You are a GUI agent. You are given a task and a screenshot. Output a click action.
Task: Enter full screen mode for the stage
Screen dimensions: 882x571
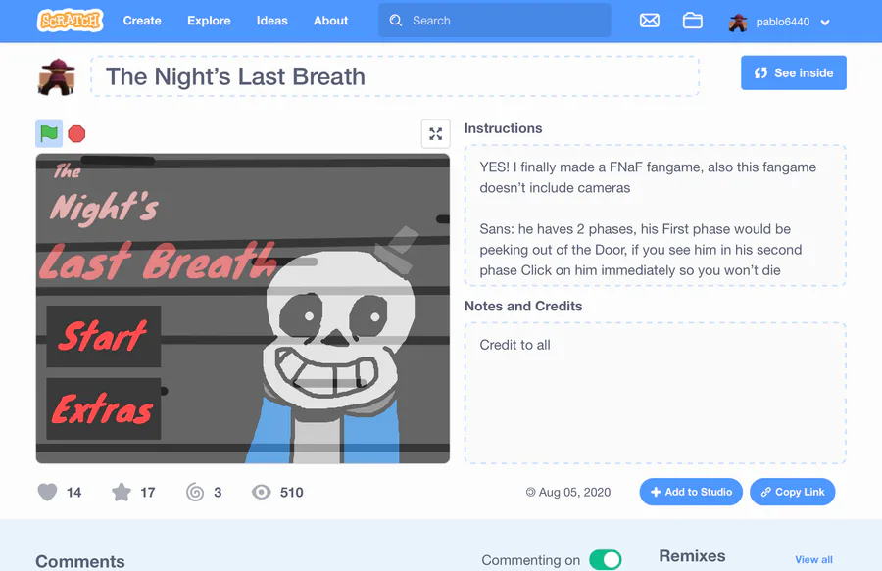point(436,134)
